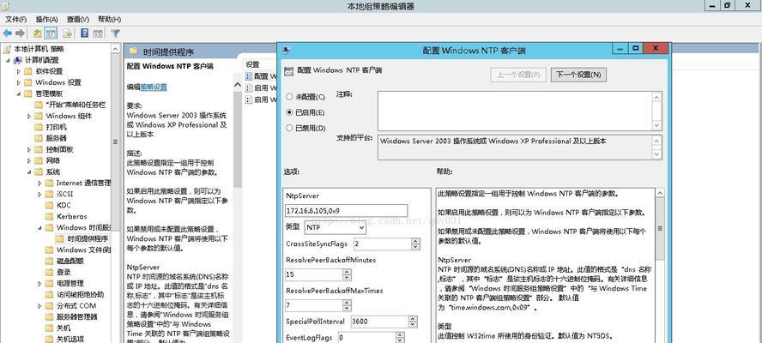Image resolution: width=762 pixels, height=343 pixels.
Task: Click the help text pane scrollbar thumb
Action: (660, 229)
